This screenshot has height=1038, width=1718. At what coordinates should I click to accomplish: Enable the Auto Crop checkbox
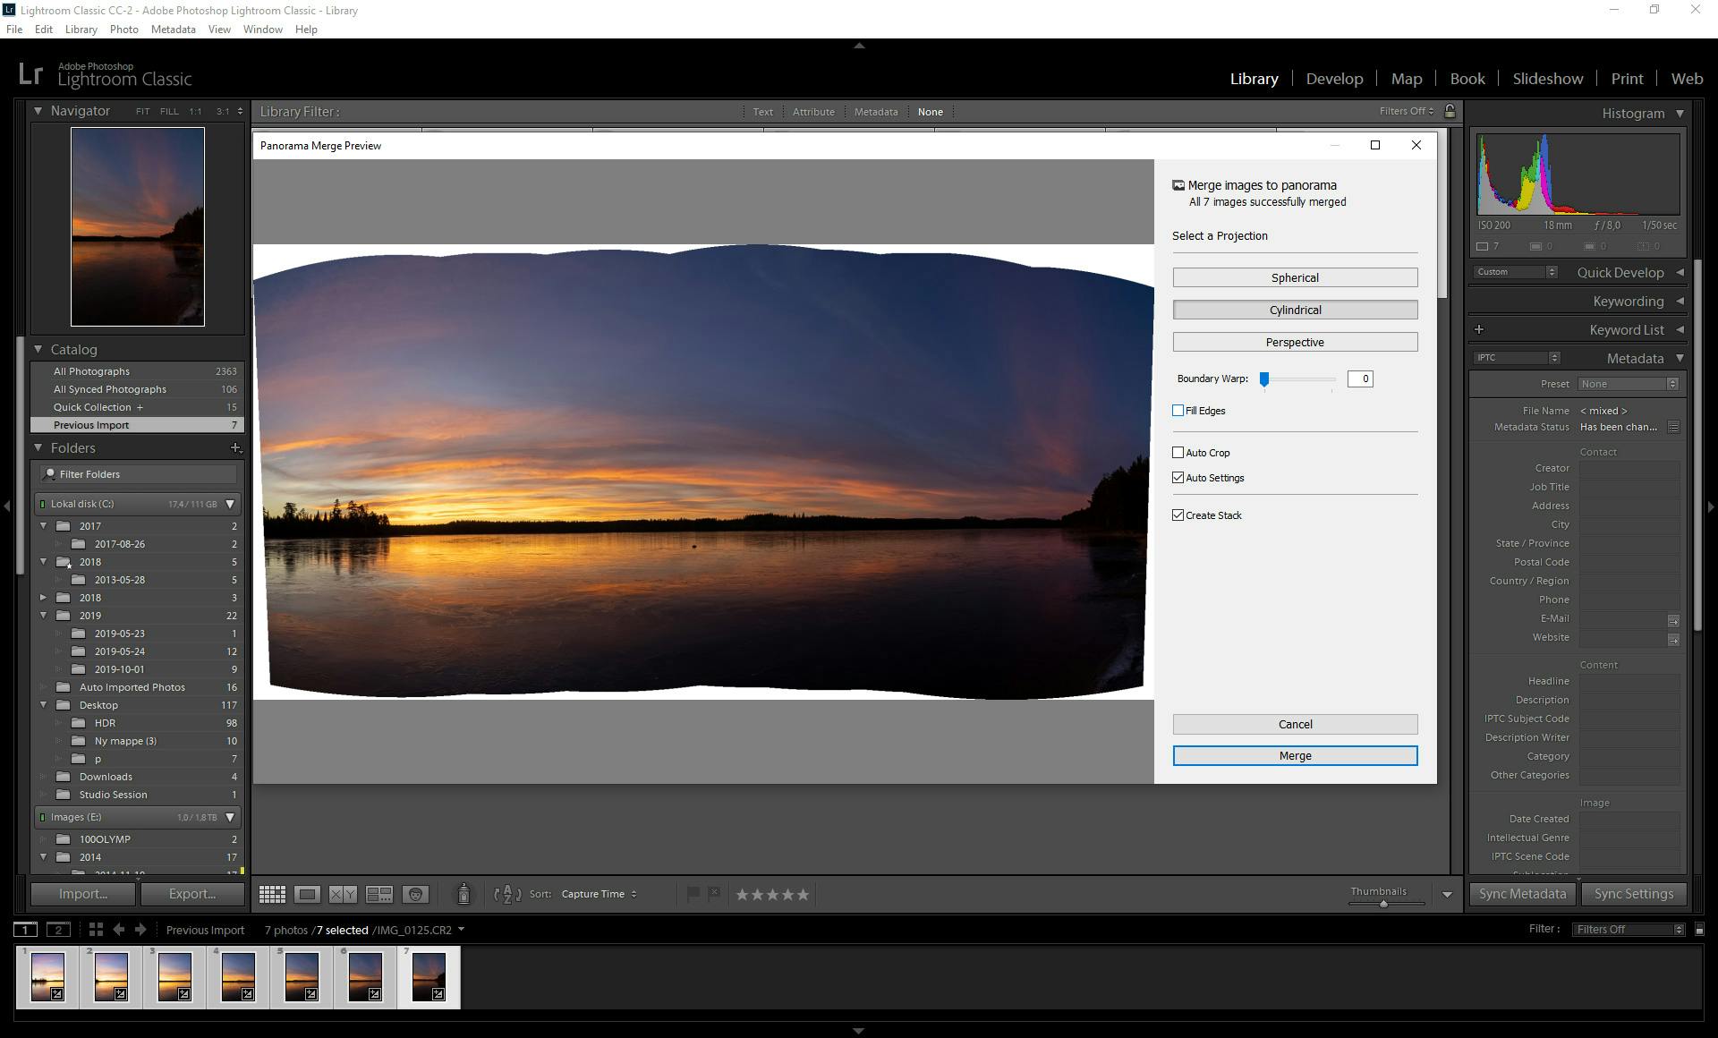coord(1178,453)
